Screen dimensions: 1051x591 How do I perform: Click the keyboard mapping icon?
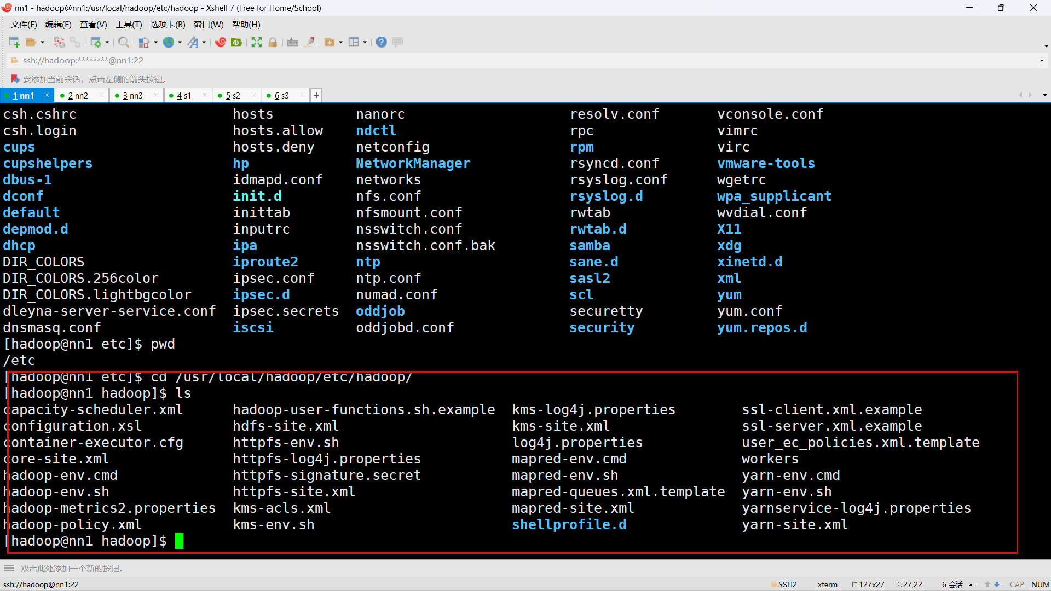click(293, 42)
